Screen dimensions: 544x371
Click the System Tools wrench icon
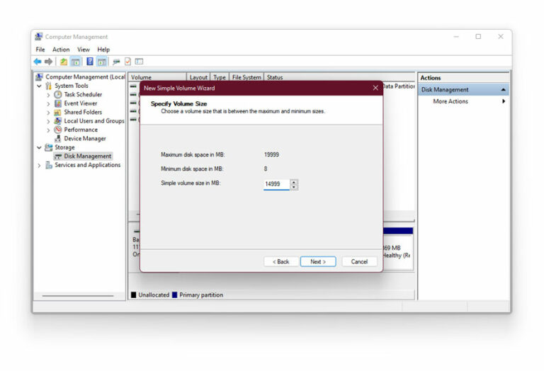(49, 86)
